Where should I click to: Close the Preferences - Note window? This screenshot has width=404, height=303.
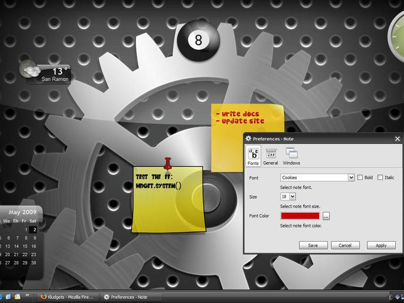pyautogui.click(x=398, y=139)
